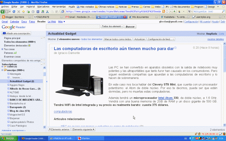
Task: Open the Marcadores menu
Action: 43,7
